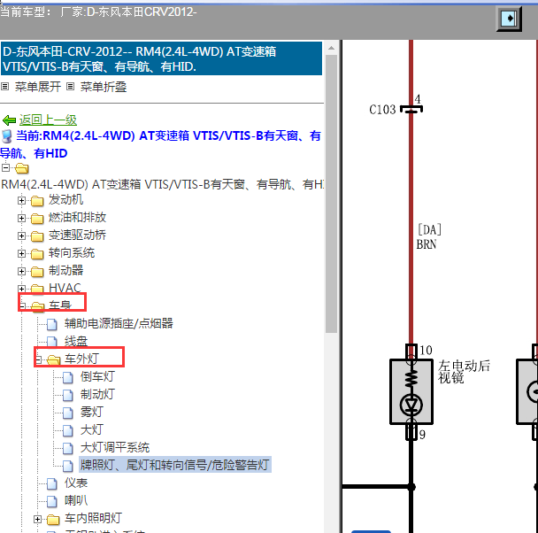Expand the 制动器 folder
538x533 pixels.
[21, 272]
